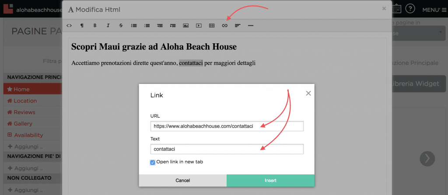Click the URL input field
This screenshot has width=448, height=195.
click(227, 126)
